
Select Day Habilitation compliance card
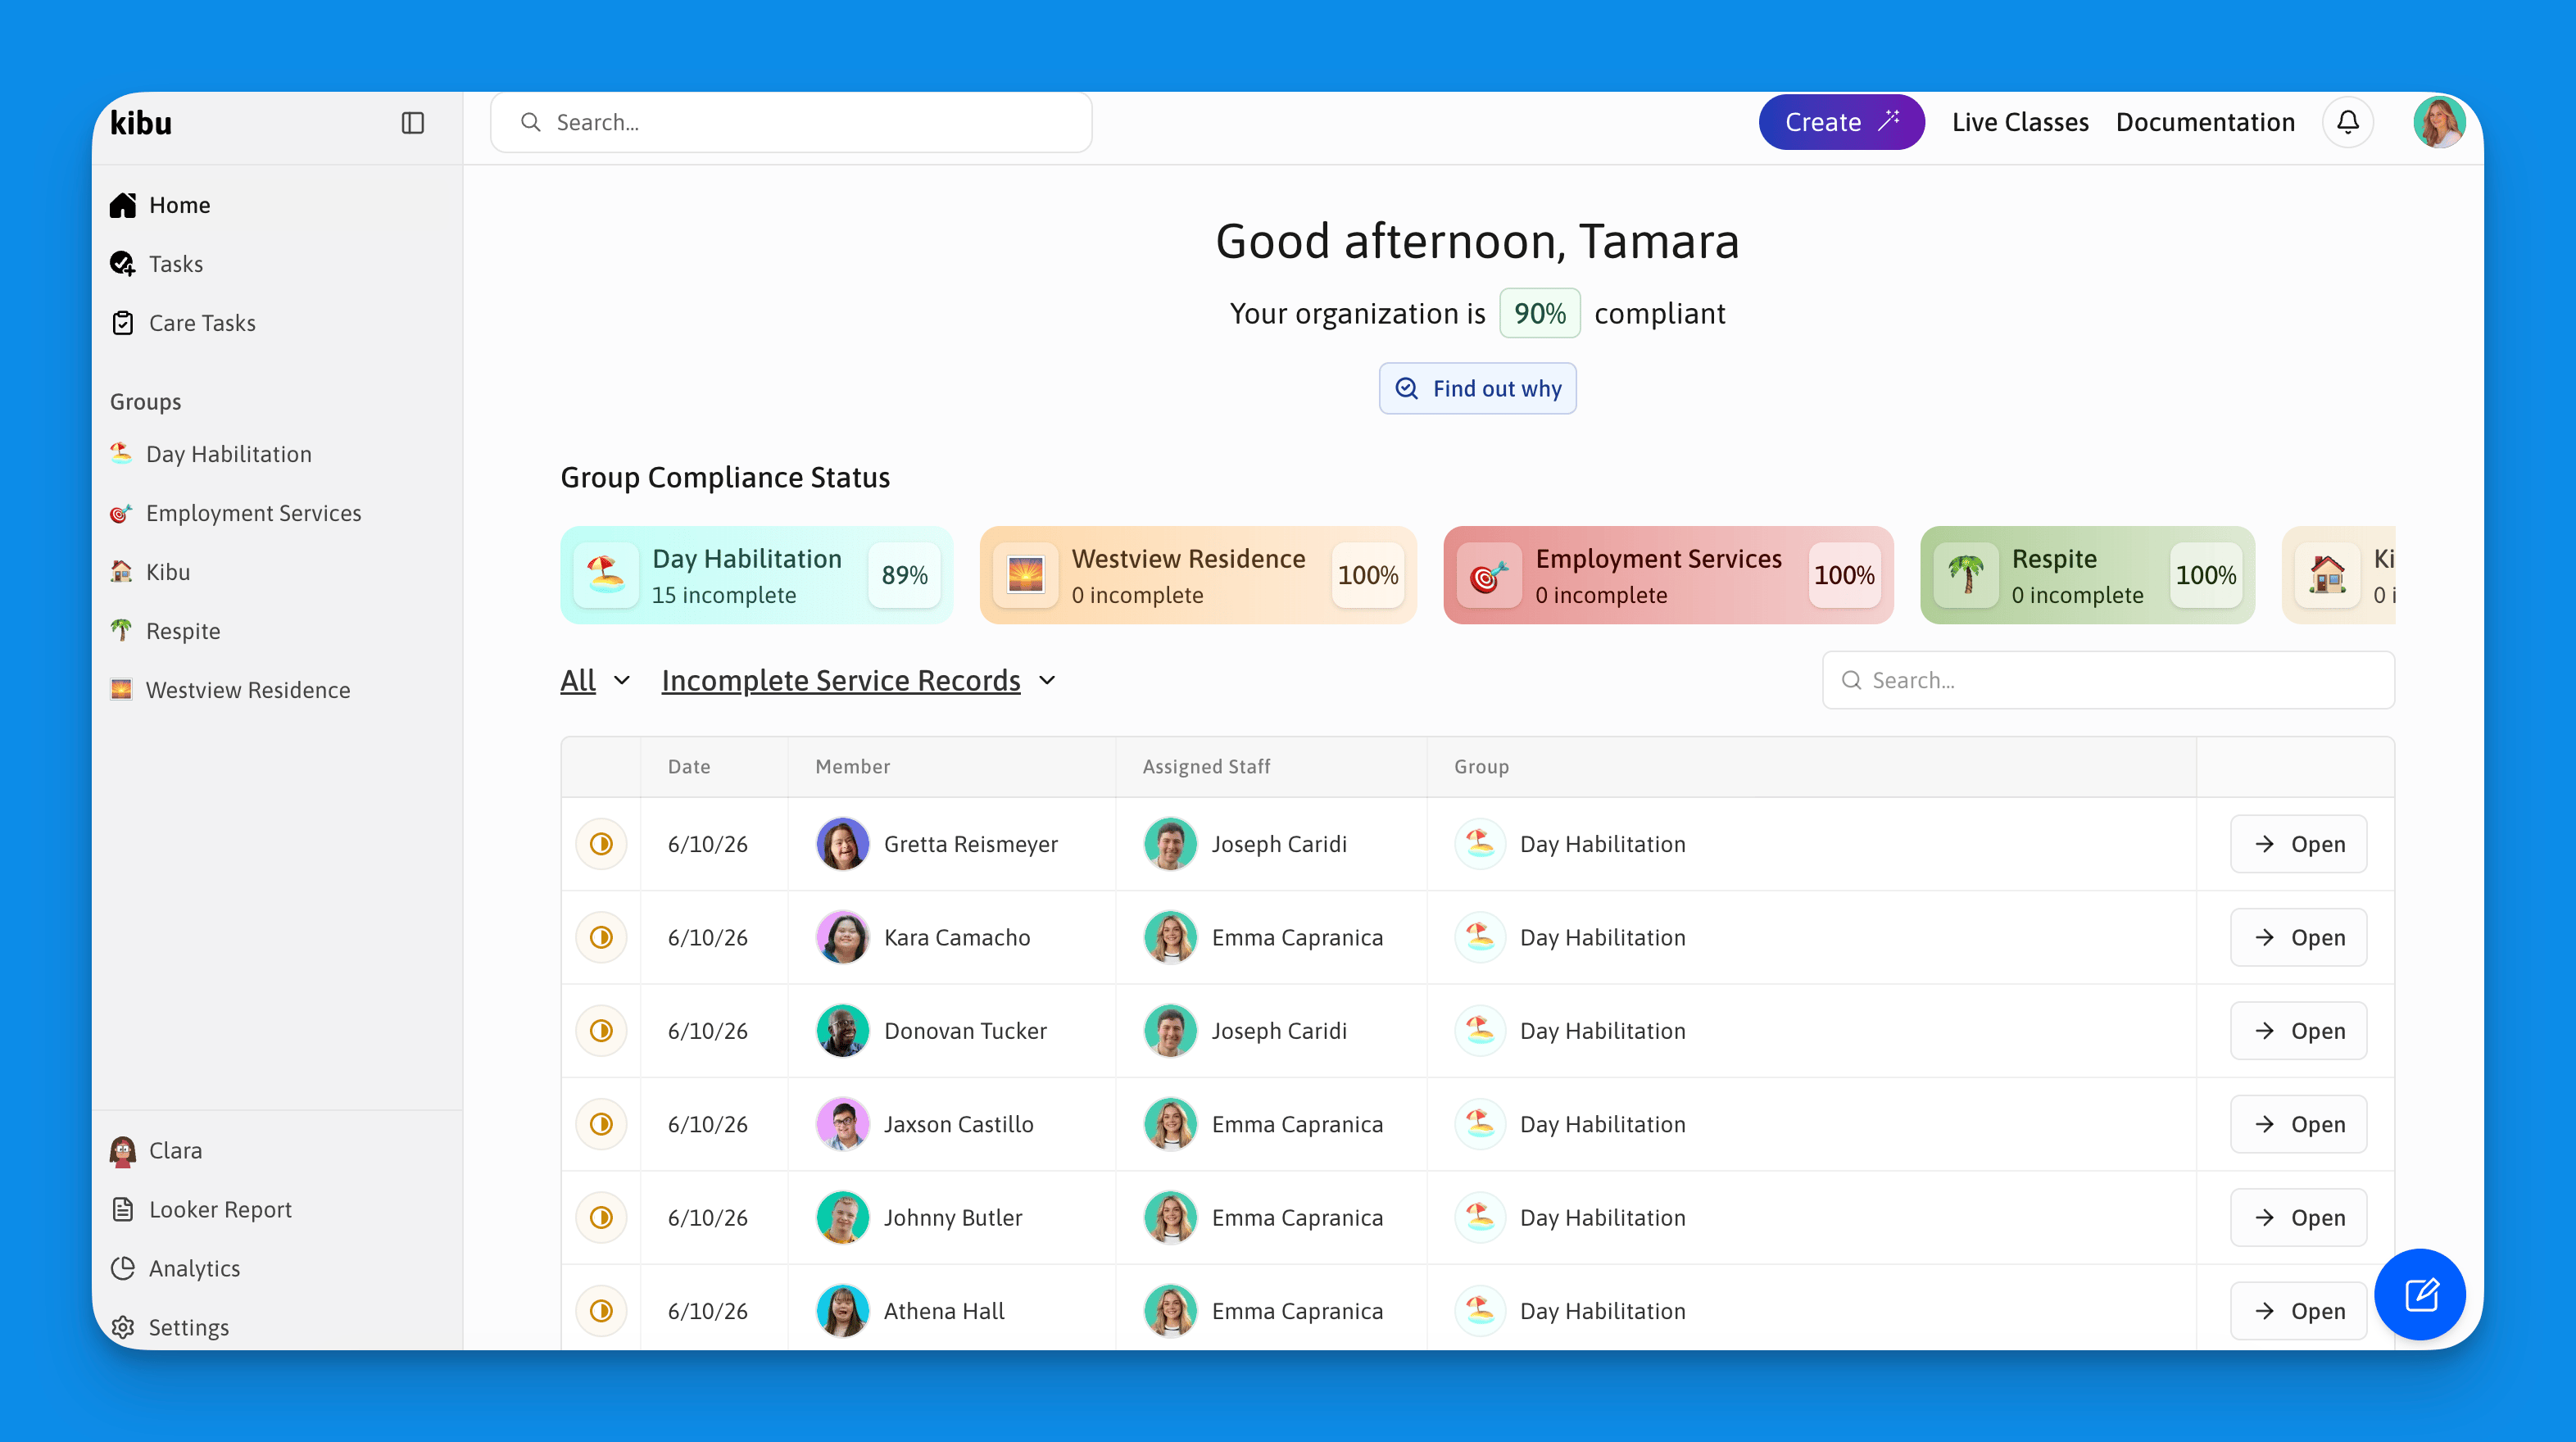pyautogui.click(x=756, y=575)
